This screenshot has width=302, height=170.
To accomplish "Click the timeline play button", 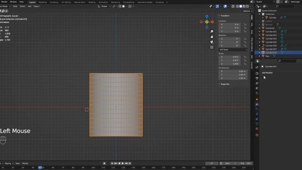I will point(123,163).
